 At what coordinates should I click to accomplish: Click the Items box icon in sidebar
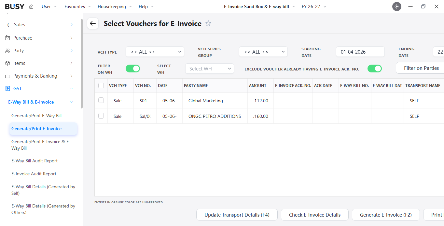(x=7, y=63)
